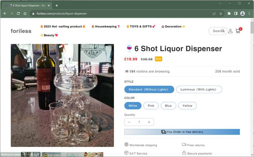
Task: Select Luminous (With Lights) style
Action: [199, 89]
